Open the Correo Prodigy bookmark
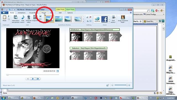The height and width of the screenshot is (100, 177). pyautogui.click(x=150, y=14)
